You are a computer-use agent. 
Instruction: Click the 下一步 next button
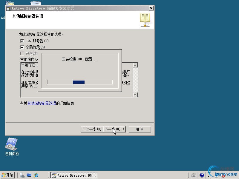(115, 129)
